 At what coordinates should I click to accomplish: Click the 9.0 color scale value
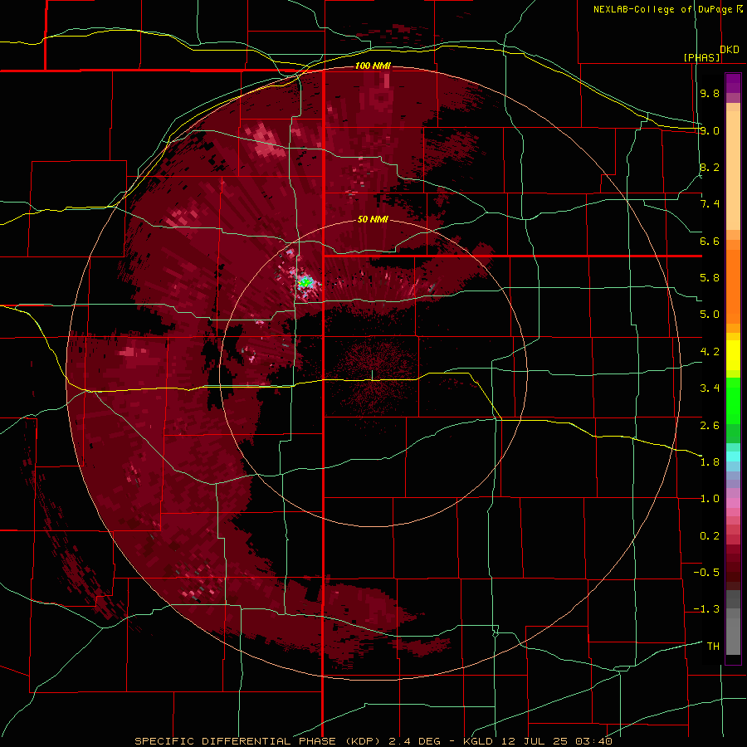710,130
